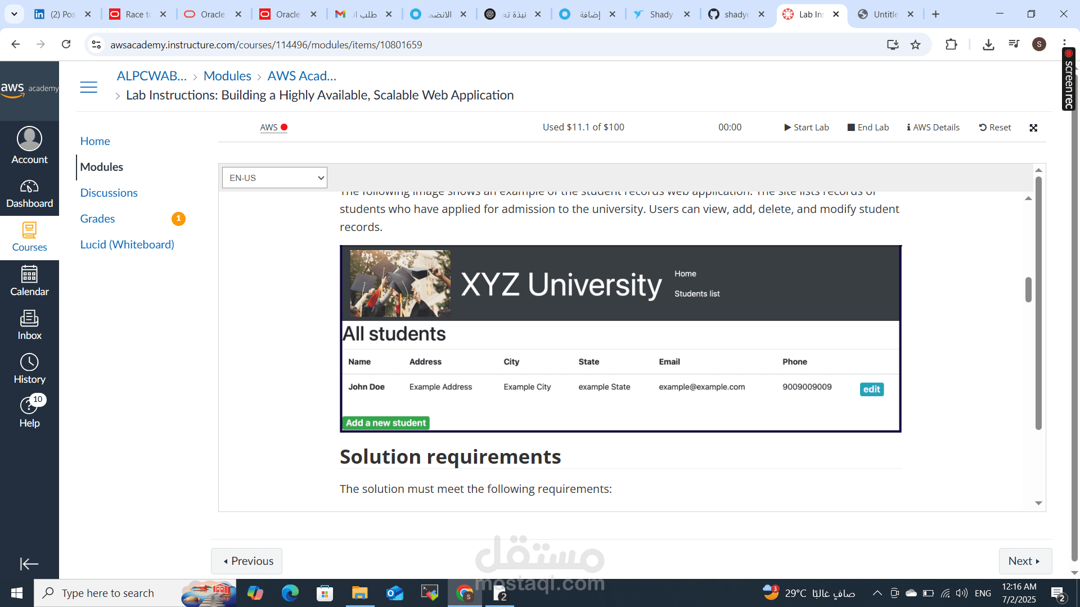This screenshot has width=1080, height=607.
Task: Click the Modules breadcrumb link
Action: (x=227, y=76)
